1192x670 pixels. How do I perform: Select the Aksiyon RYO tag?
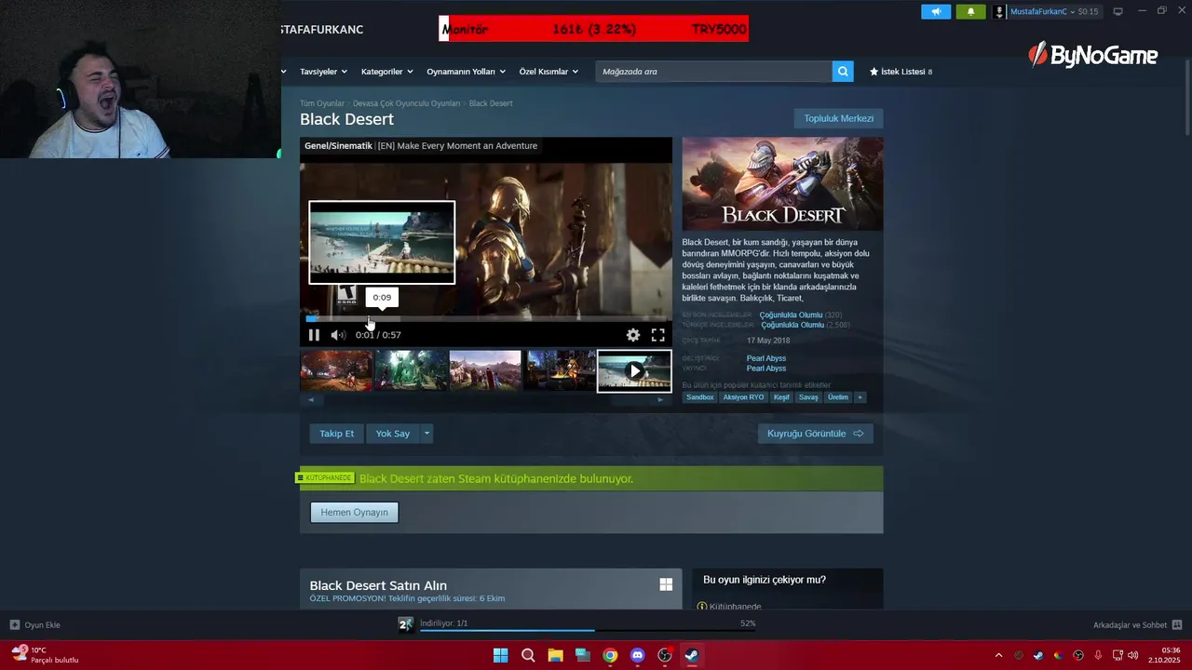pyautogui.click(x=743, y=397)
